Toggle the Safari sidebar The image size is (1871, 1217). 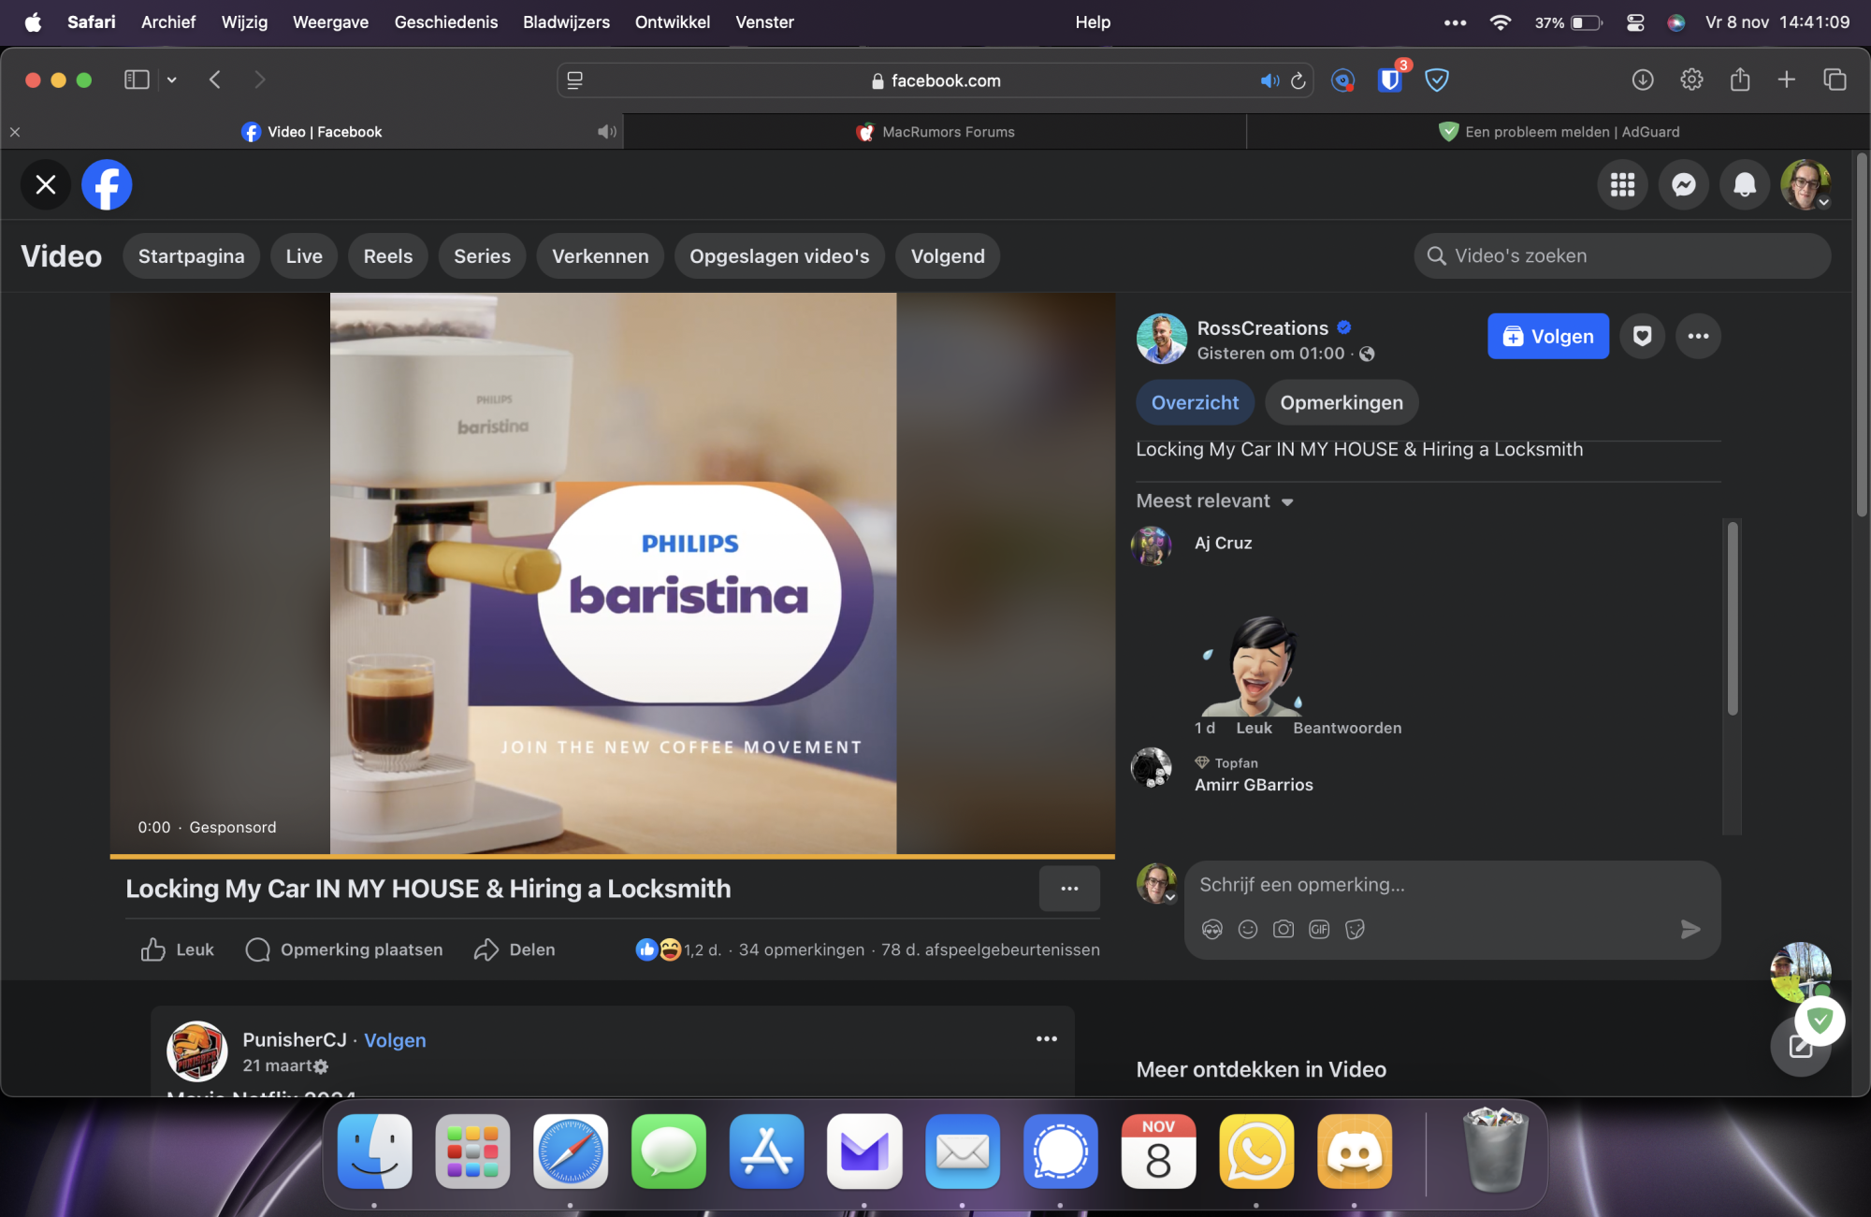tap(137, 80)
